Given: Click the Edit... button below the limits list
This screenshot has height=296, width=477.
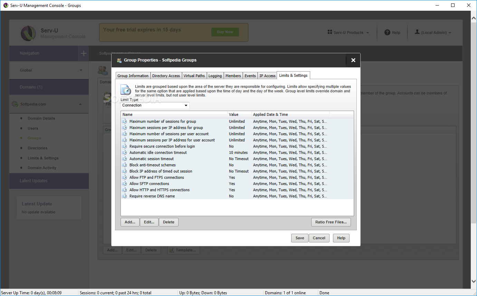Looking at the screenshot, I should pyautogui.click(x=149, y=222).
